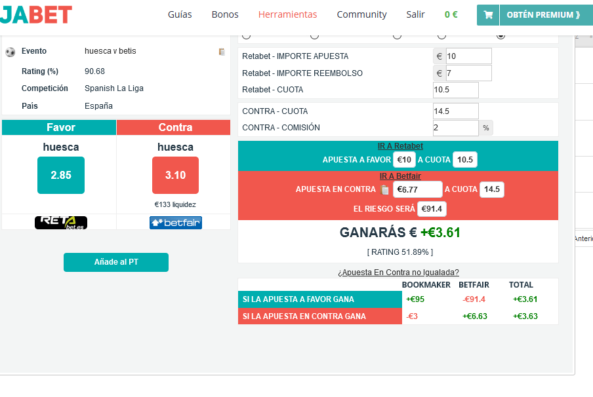Click the -€3 bookmaker cell
Screen dimensions: 593x397
(x=412, y=316)
